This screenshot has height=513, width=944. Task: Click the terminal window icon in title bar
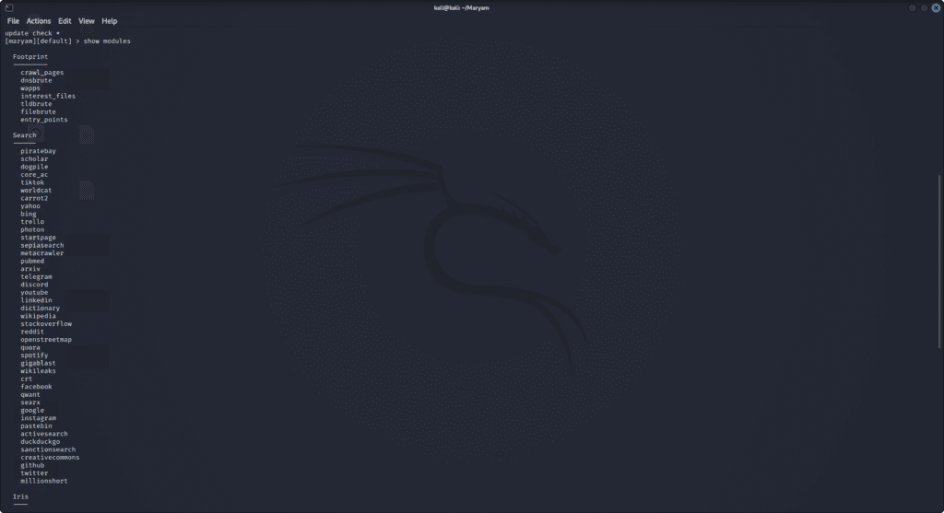click(x=8, y=7)
